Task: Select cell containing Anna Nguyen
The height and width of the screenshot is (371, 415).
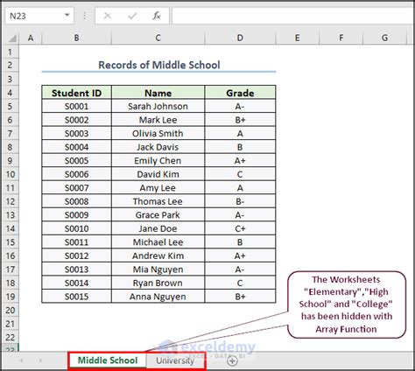Action: 158,297
